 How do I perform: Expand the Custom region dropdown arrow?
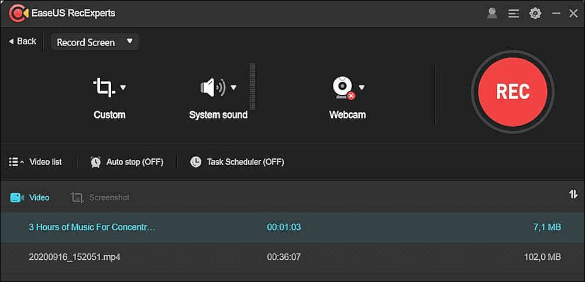[123, 88]
